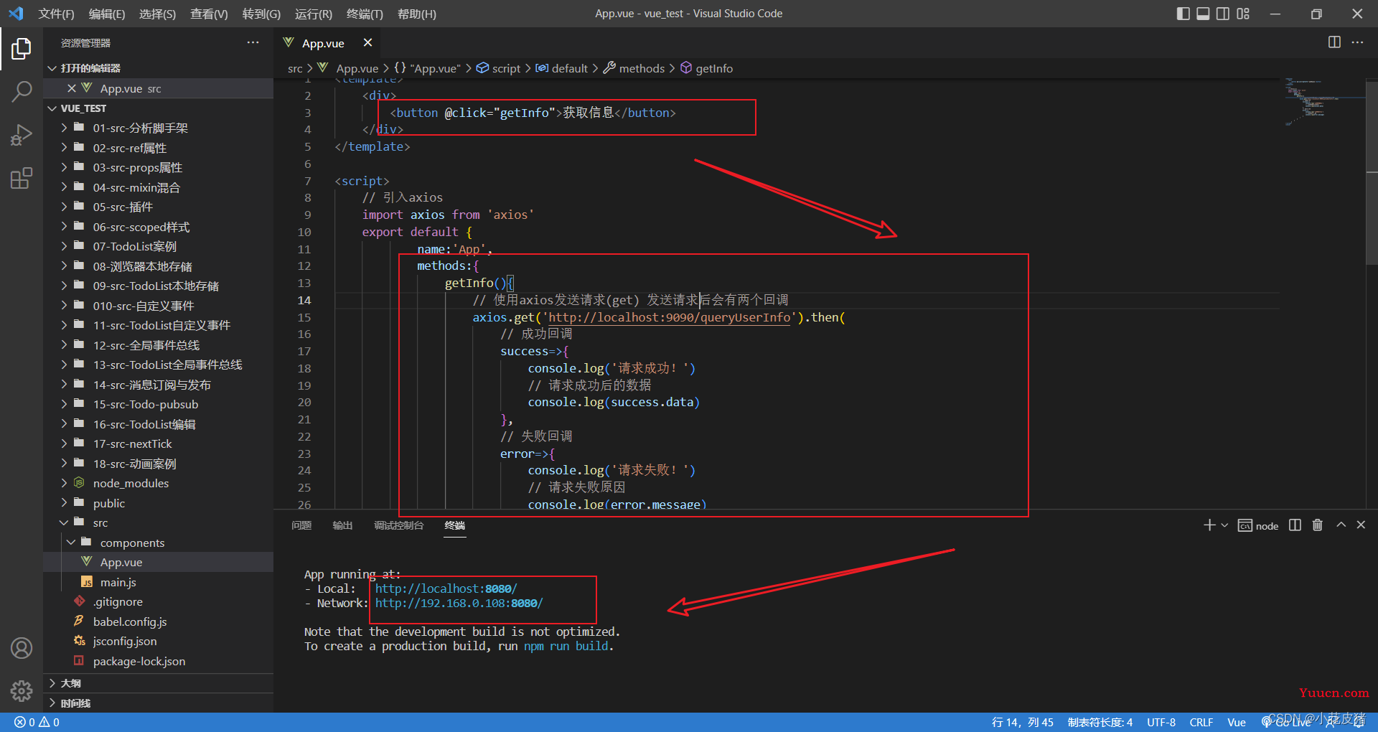Close the terminal panel
1378x732 pixels.
pos(1361,525)
